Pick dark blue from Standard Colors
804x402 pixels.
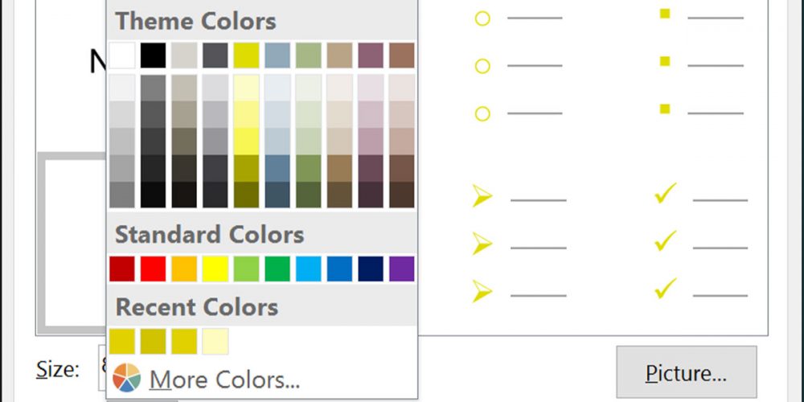tap(371, 269)
